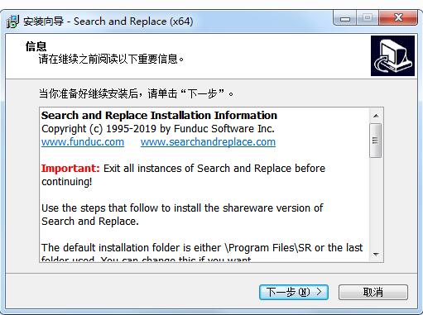This screenshot has height=315, width=423.
Task: Click the 取消 button to cancel setup
Action: click(373, 292)
